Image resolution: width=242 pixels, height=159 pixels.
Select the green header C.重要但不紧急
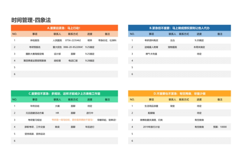tap(64, 94)
